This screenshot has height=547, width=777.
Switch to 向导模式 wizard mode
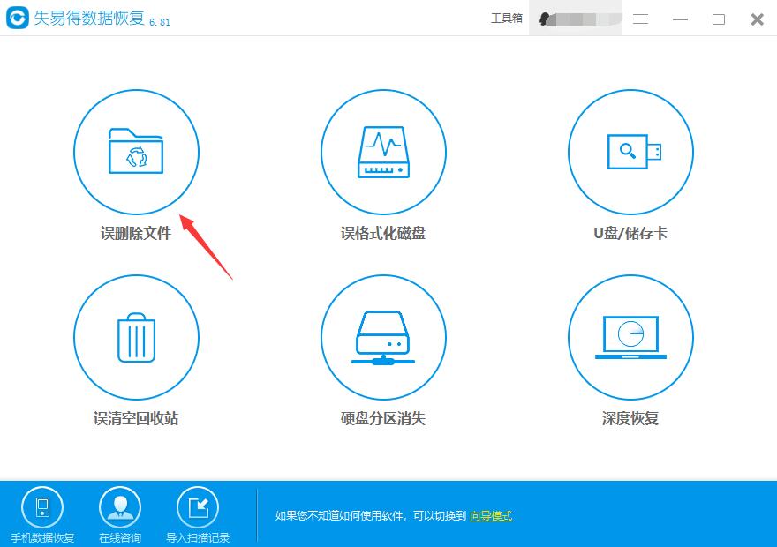(489, 515)
